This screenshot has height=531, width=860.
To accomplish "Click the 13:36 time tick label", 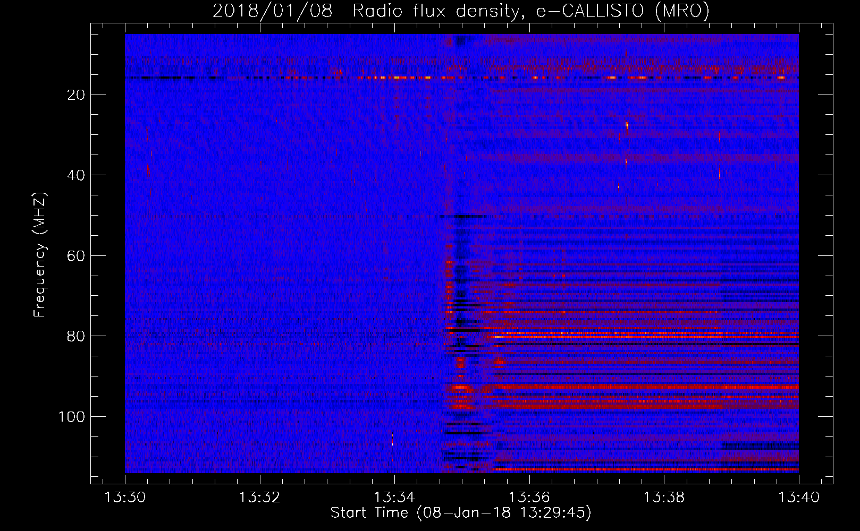I will click(529, 498).
